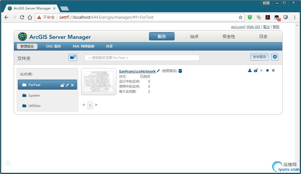Focus the 搜索服务范围 ForTest search field
Image resolution: width=301 pixels, height=174 pixels.
pos(142,58)
